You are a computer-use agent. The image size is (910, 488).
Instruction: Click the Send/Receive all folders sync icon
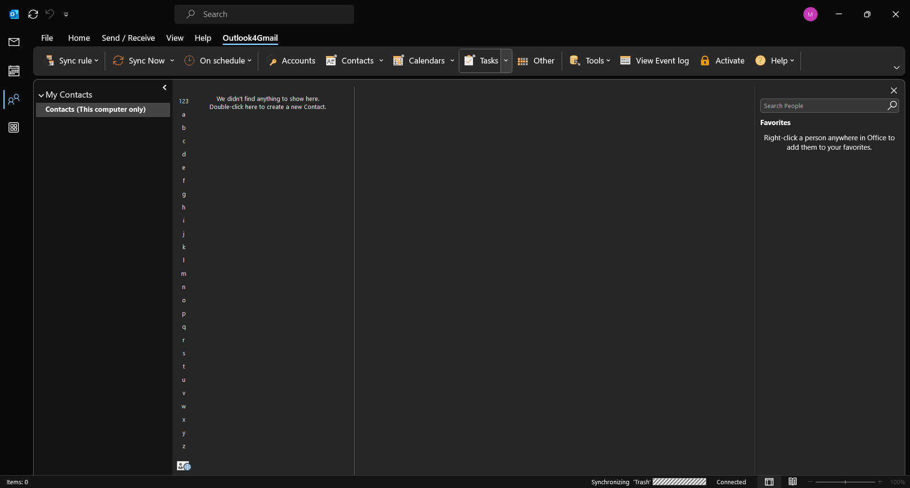pos(33,14)
